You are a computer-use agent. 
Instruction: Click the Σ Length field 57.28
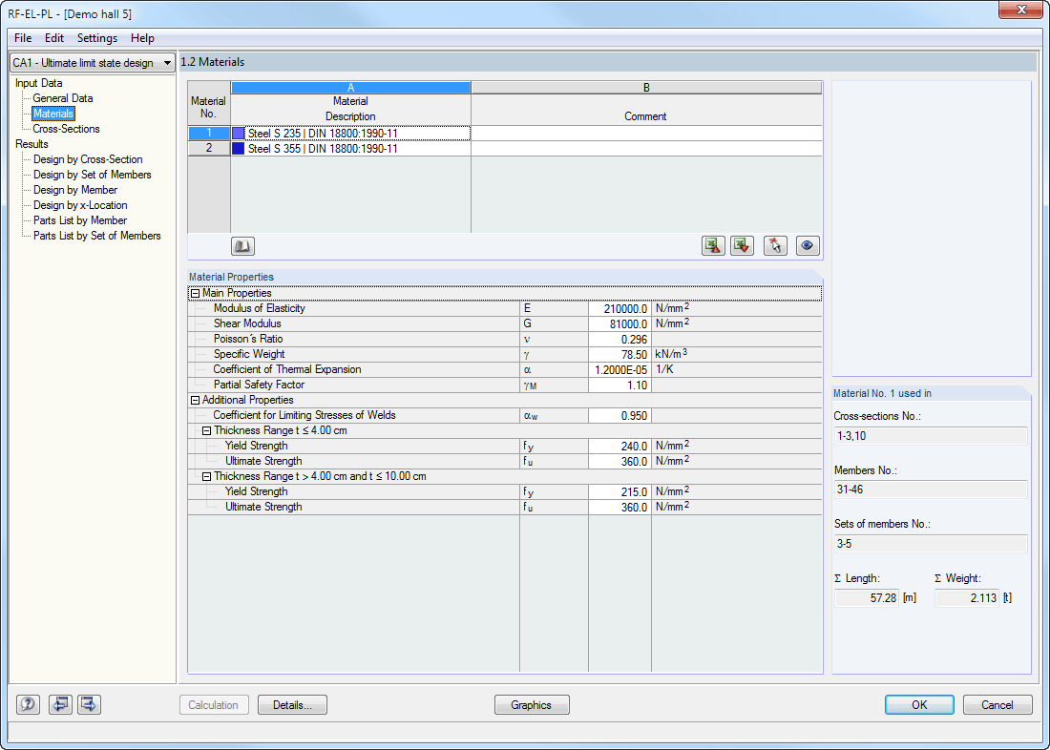pyautogui.click(x=867, y=598)
